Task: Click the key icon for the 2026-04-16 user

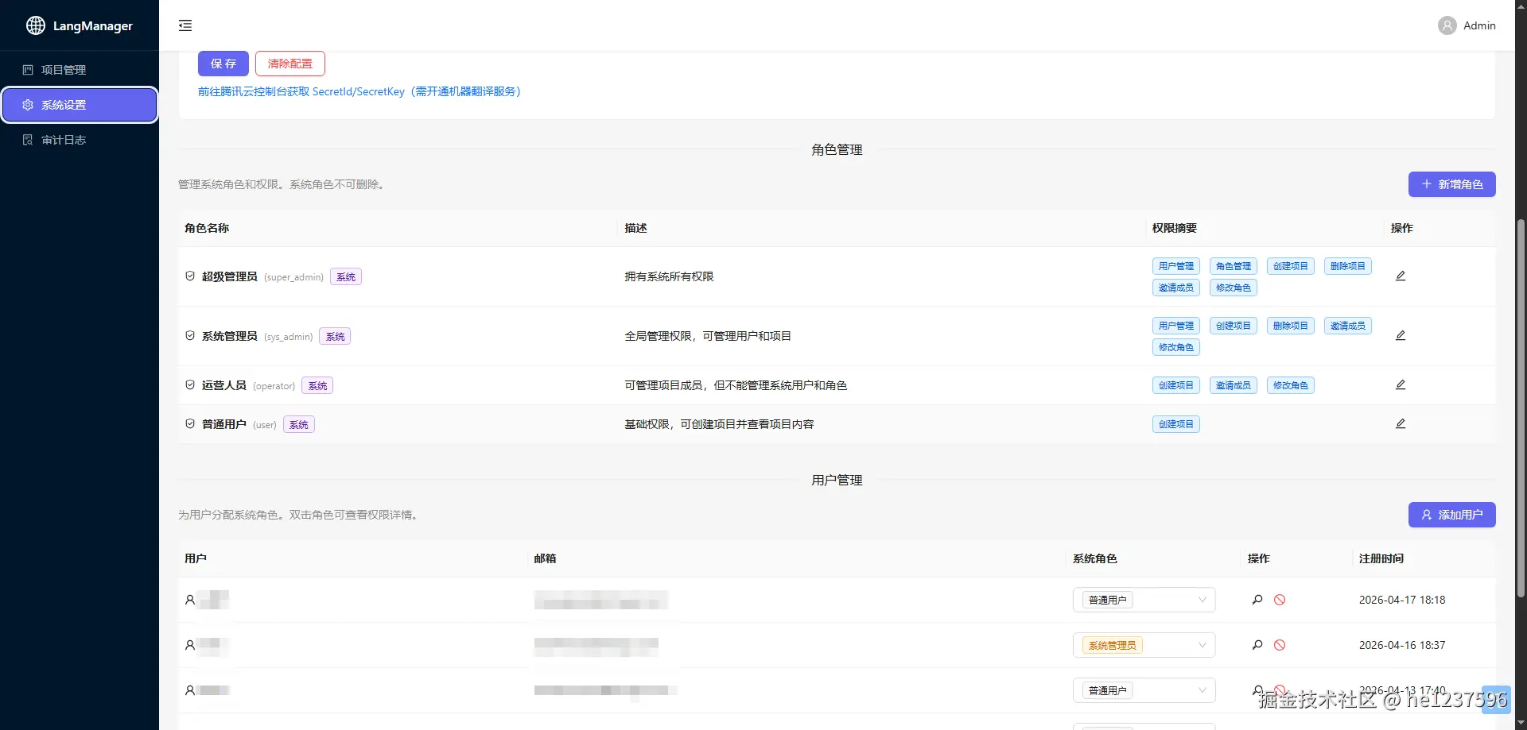Action: click(x=1257, y=645)
